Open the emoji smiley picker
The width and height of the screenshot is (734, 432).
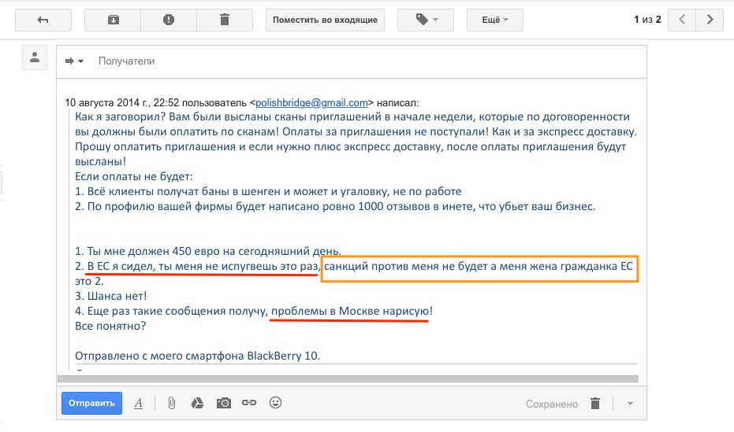click(275, 403)
